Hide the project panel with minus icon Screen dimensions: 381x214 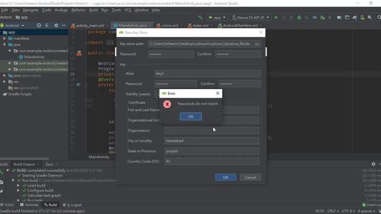coord(64,26)
